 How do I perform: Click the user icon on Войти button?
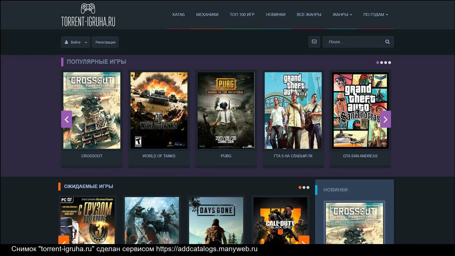click(x=66, y=42)
